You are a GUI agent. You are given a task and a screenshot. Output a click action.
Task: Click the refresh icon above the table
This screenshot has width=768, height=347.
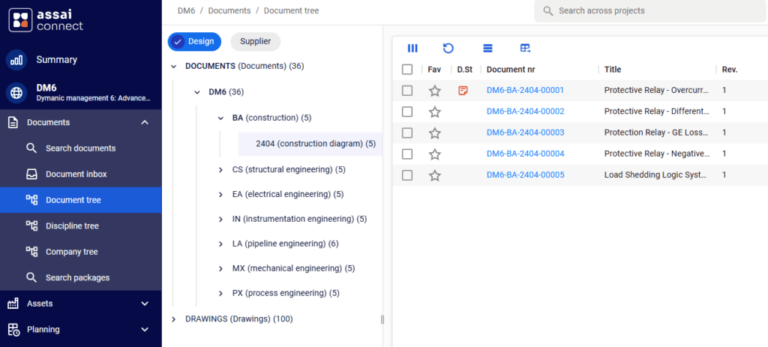448,48
